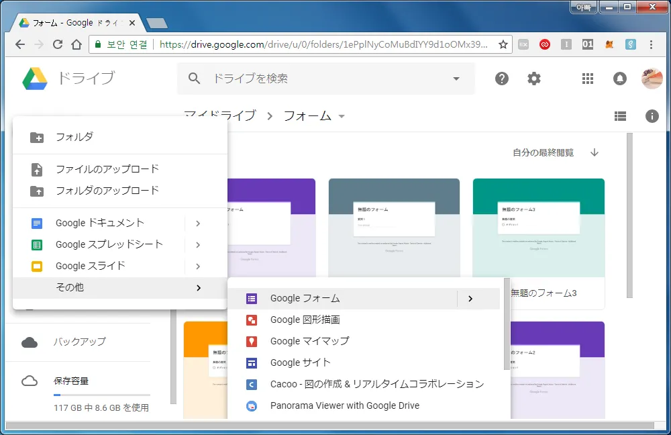Click the red circular extension icon

pyautogui.click(x=544, y=44)
